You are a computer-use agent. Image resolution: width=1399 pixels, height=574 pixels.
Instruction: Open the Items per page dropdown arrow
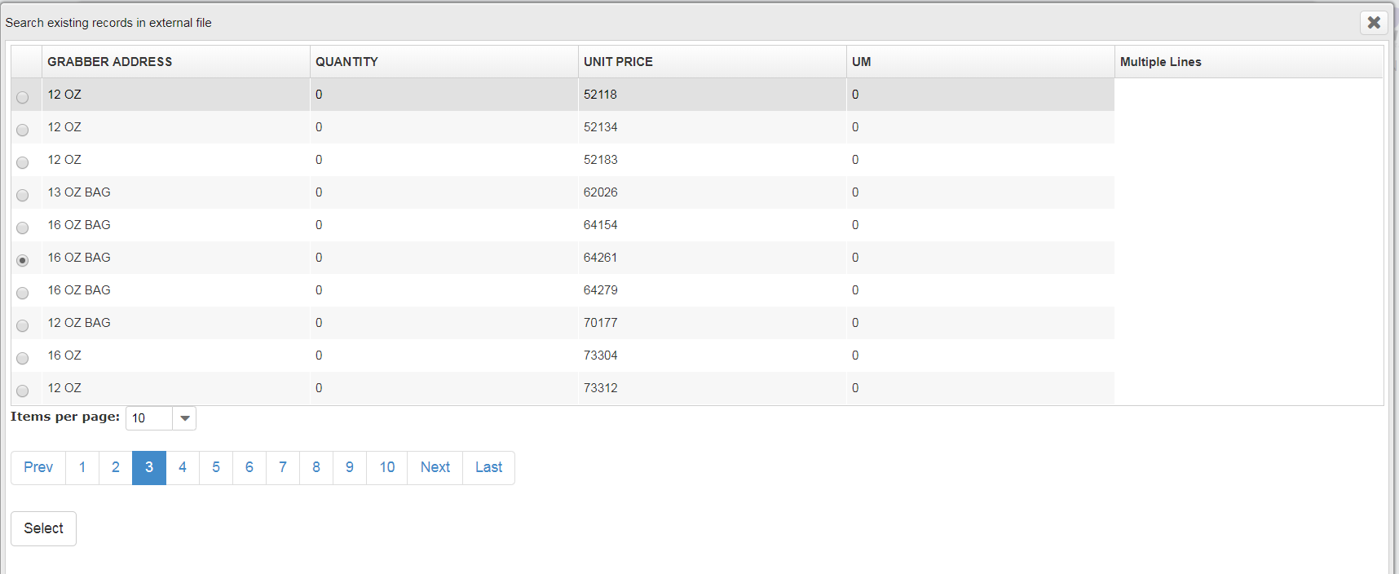point(185,418)
